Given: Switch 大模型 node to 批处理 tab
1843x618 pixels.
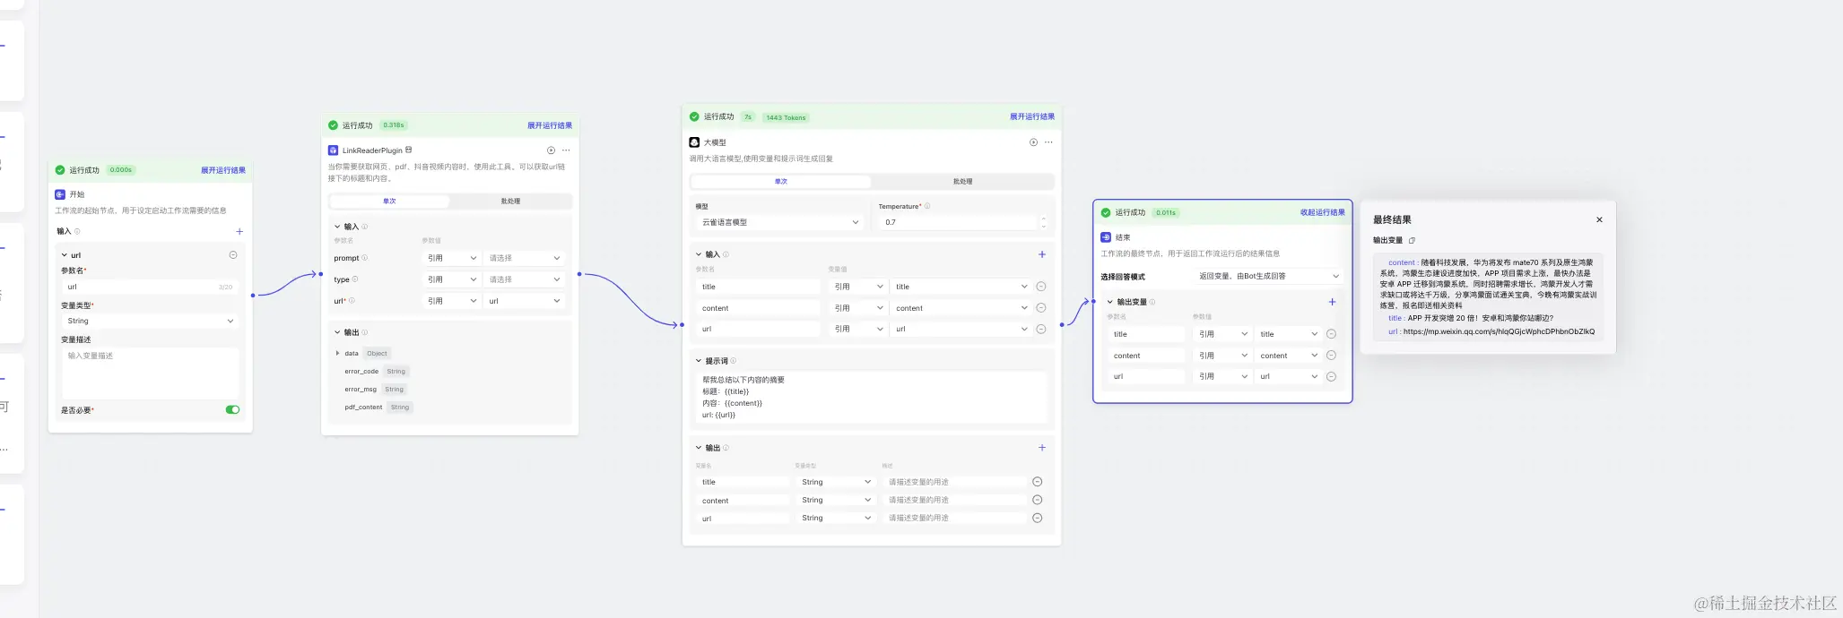Looking at the screenshot, I should point(962,182).
